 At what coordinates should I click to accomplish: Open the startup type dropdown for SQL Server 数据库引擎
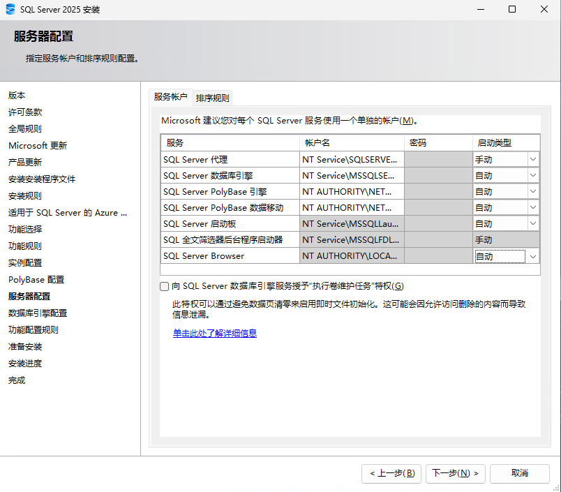pyautogui.click(x=532, y=175)
